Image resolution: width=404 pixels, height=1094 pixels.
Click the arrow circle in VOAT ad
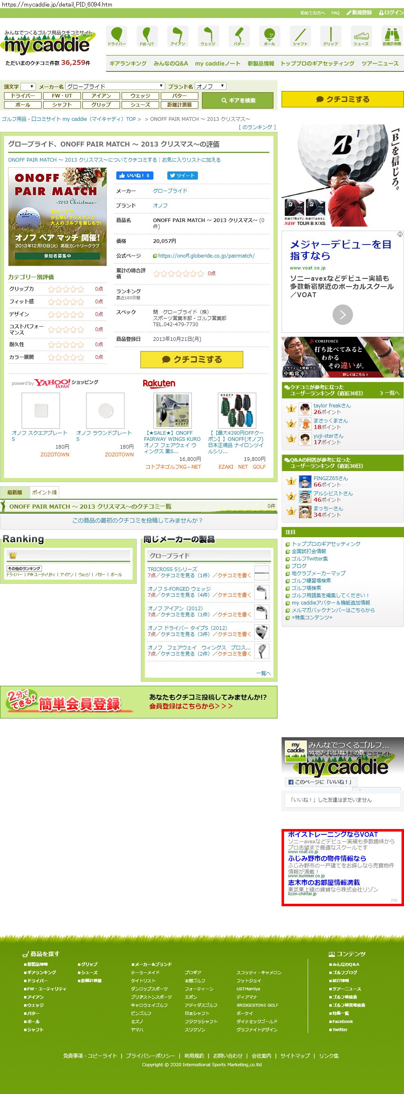[342, 315]
